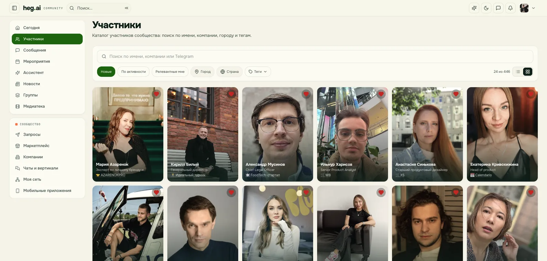Open Екатерина Кривохижина's profile card

coord(502,134)
